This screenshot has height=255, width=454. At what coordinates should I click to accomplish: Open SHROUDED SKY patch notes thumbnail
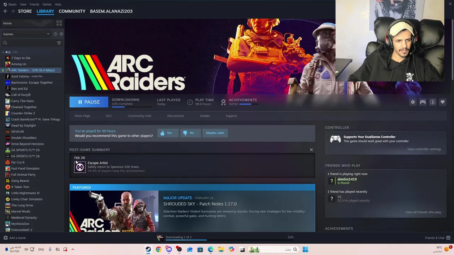point(114,211)
